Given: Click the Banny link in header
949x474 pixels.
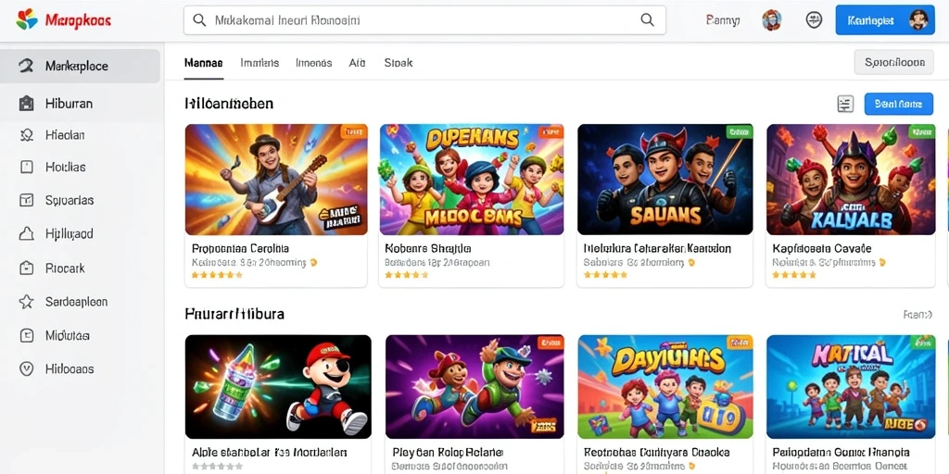Looking at the screenshot, I should [723, 20].
